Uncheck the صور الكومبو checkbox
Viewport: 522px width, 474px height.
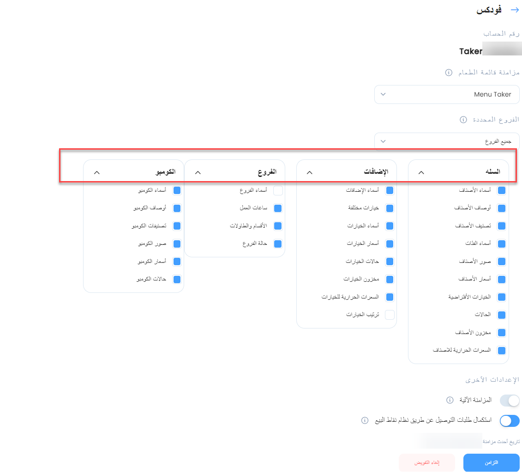[177, 243]
